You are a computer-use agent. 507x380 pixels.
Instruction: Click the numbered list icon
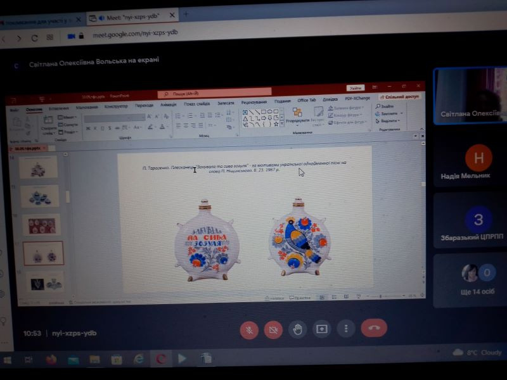pos(191,116)
